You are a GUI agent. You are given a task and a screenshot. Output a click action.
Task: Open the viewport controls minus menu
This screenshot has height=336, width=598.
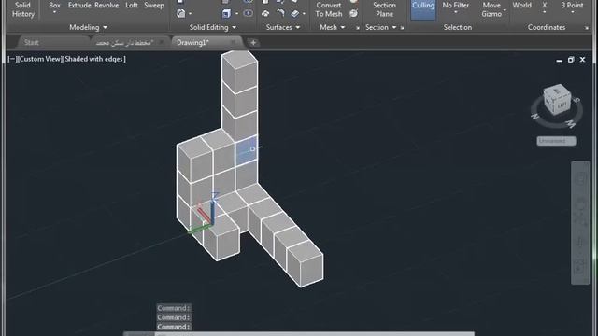(x=11, y=59)
